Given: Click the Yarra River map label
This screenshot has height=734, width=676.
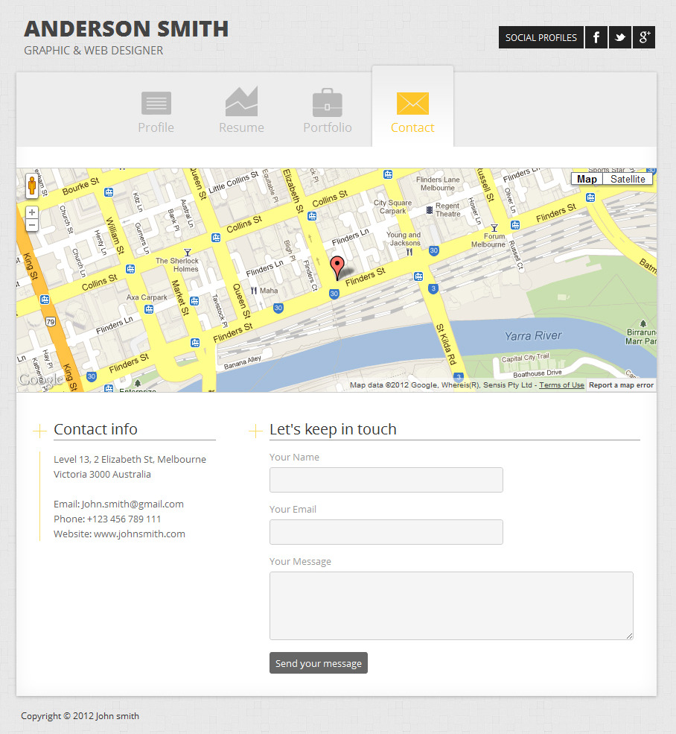Looking at the screenshot, I should click(x=533, y=336).
